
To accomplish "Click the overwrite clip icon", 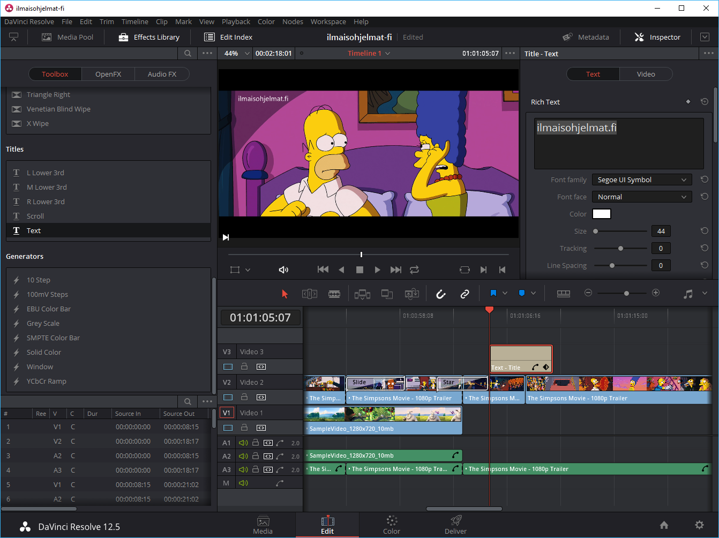I will point(387,294).
